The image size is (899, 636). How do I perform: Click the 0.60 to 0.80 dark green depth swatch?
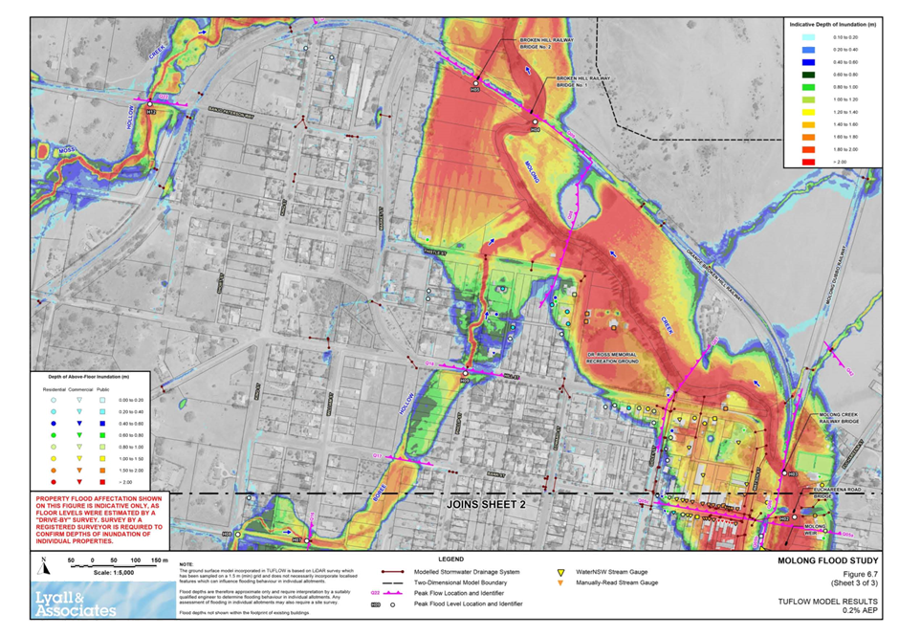tap(808, 75)
